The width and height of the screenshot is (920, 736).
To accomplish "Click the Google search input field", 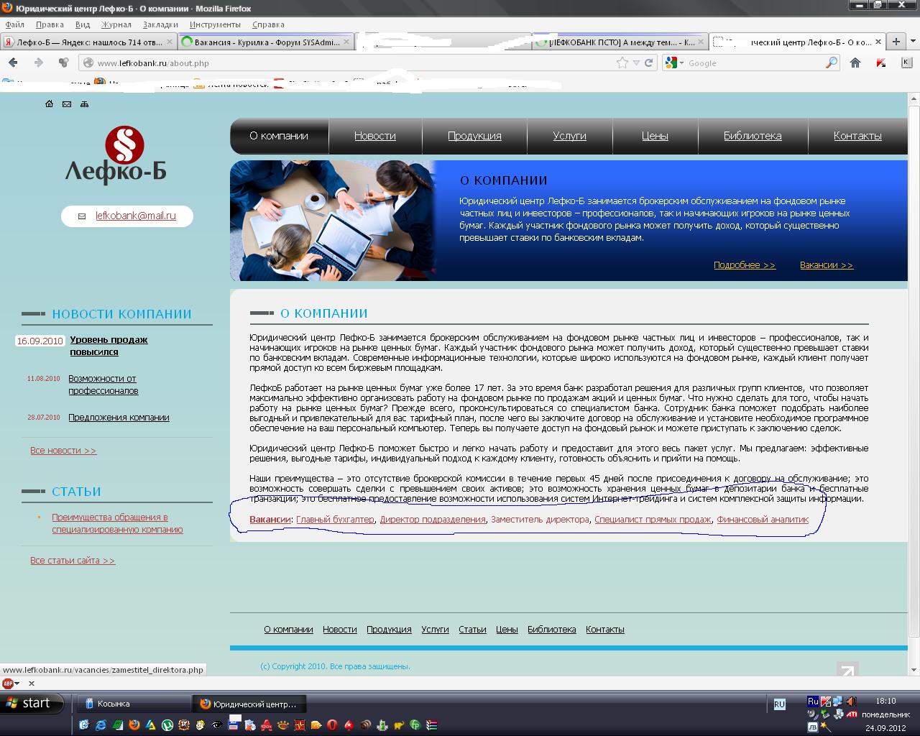I will click(755, 63).
